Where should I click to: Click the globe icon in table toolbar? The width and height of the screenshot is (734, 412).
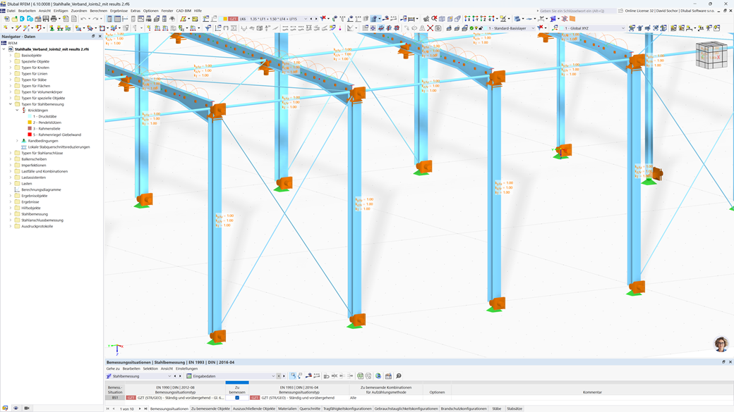pos(378,375)
